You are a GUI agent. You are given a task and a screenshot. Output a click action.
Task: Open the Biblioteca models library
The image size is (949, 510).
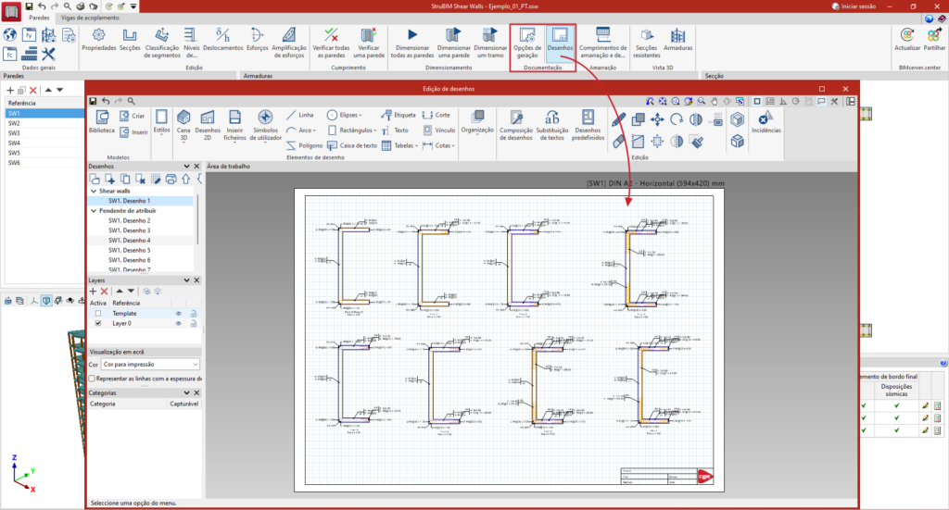click(x=102, y=121)
